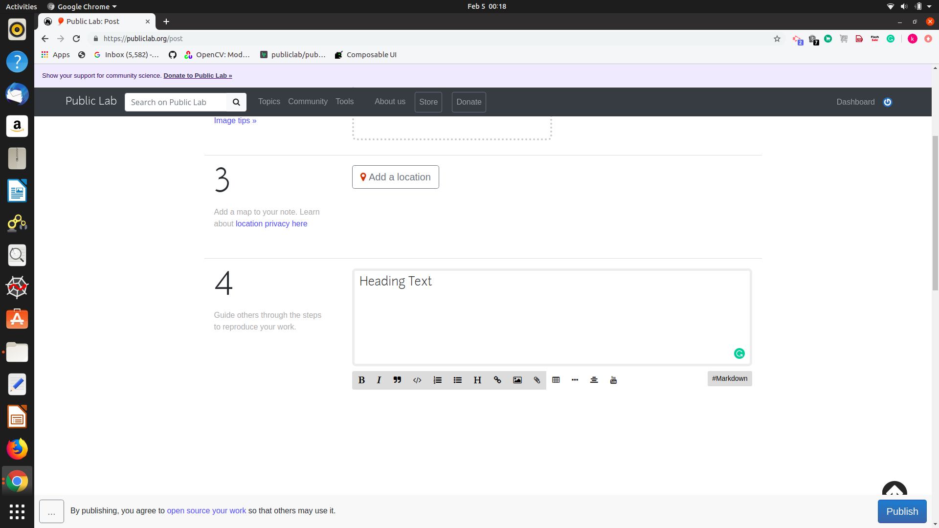Insert a link using the chain icon
Screen dimensions: 939x528
tap(497, 380)
